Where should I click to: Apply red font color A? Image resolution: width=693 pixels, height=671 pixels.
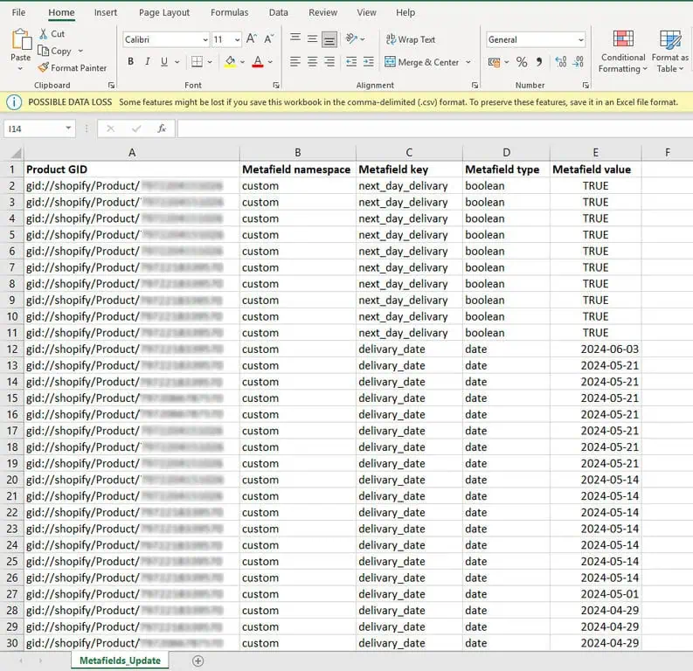(258, 61)
